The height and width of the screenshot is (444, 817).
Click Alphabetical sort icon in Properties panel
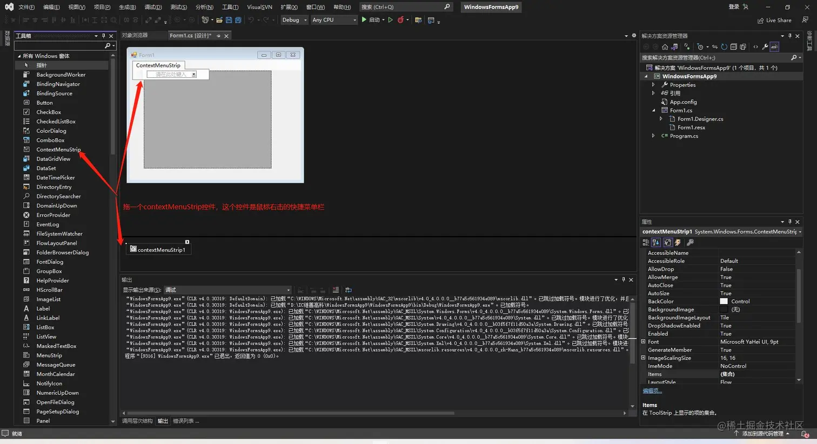pyautogui.click(x=656, y=243)
